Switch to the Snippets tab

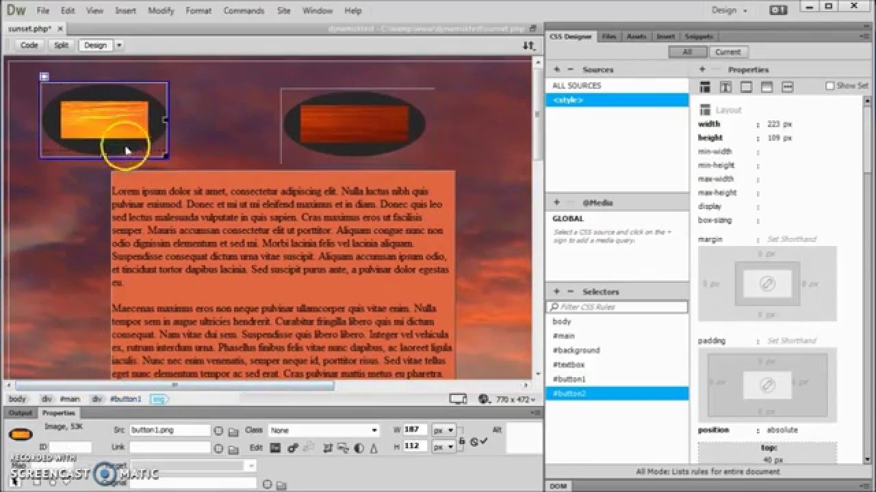click(x=699, y=36)
